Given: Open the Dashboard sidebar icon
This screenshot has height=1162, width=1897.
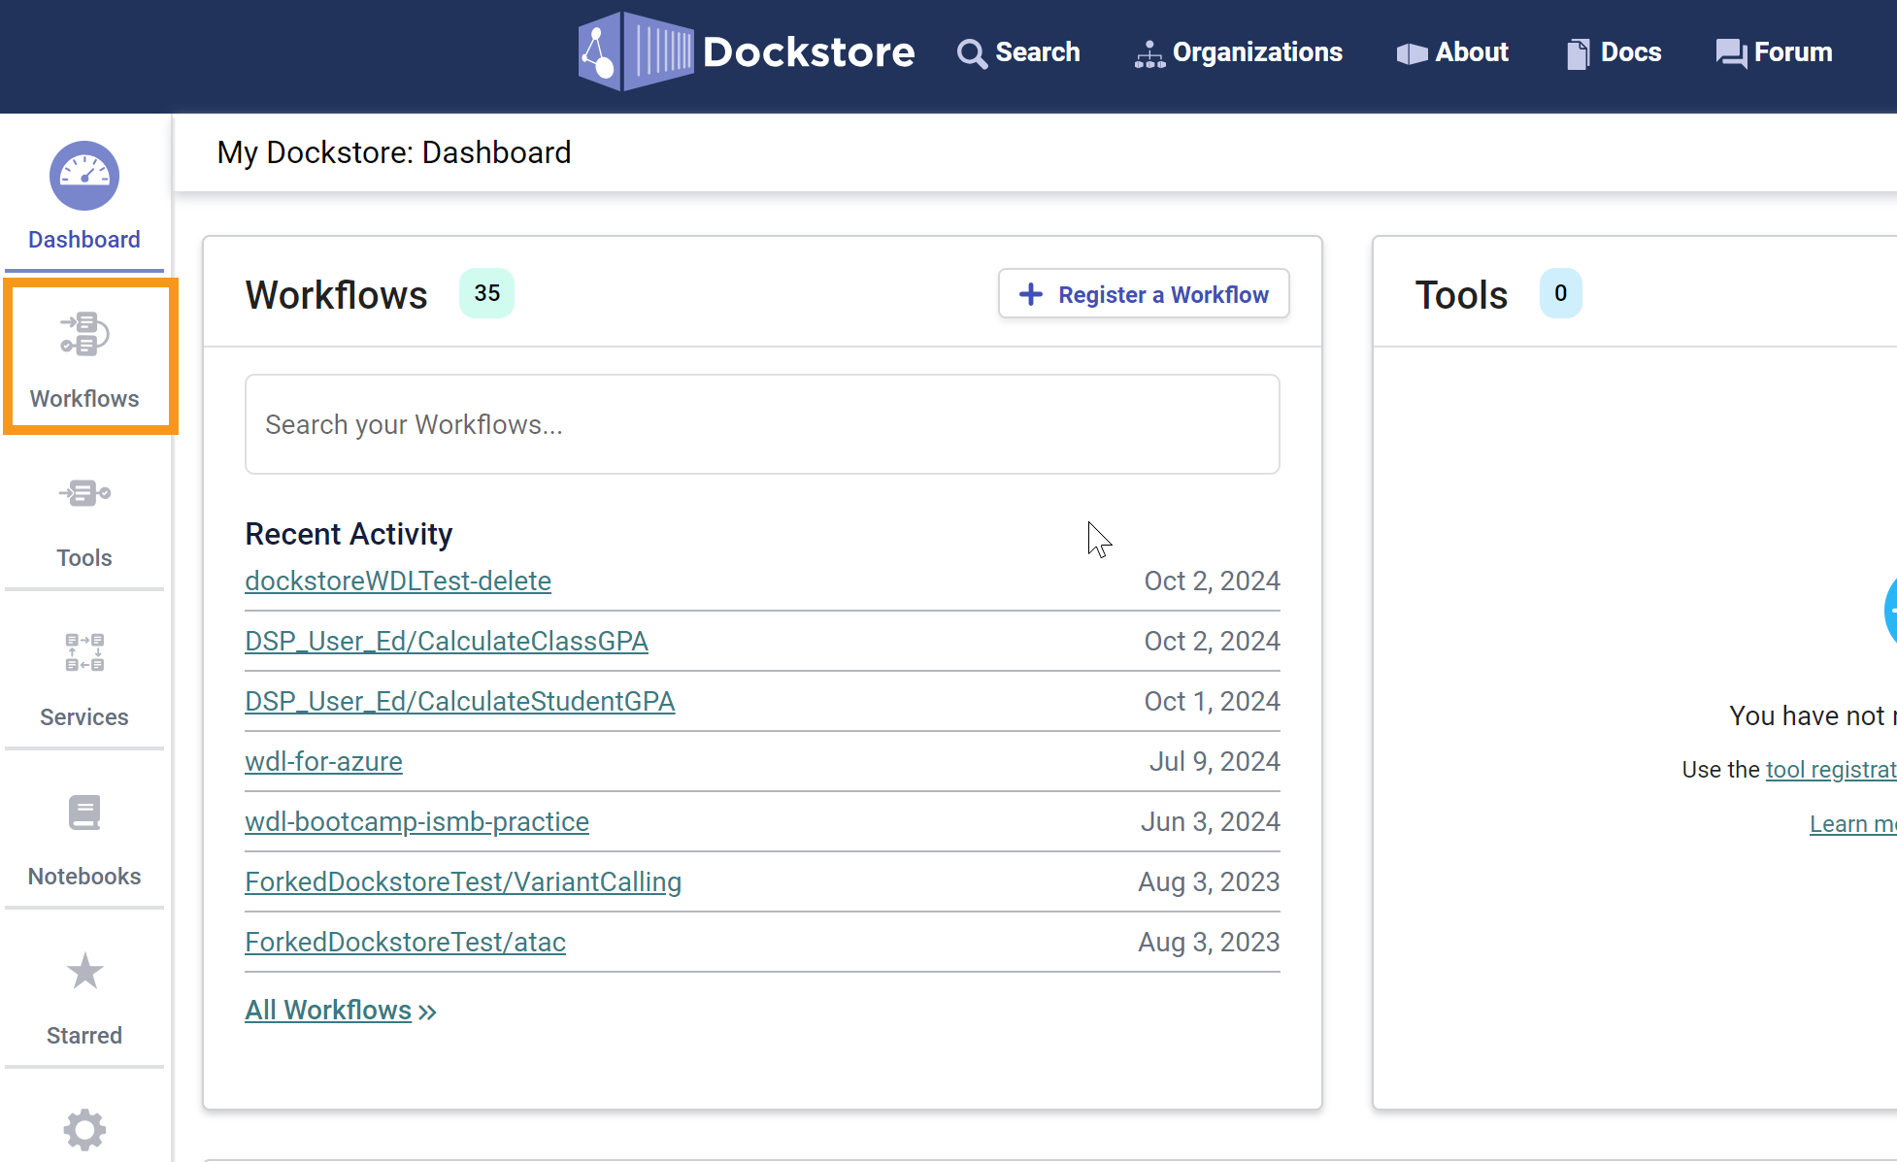Looking at the screenshot, I should point(84,177).
